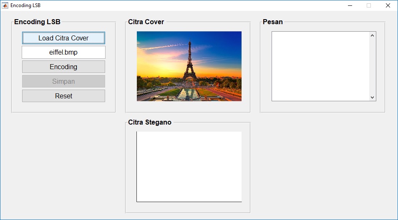Click the eiffel.bmp filename field
Viewport: 398px width, 220px height.
pyautogui.click(x=63, y=52)
